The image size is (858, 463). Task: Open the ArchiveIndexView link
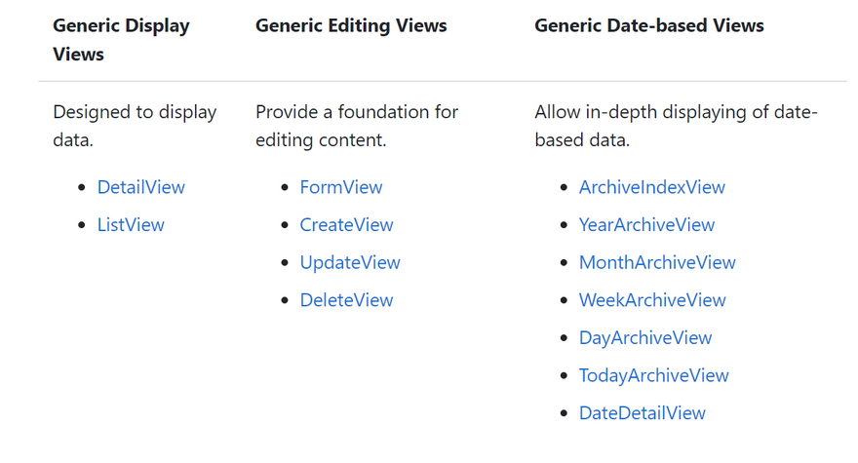651,187
